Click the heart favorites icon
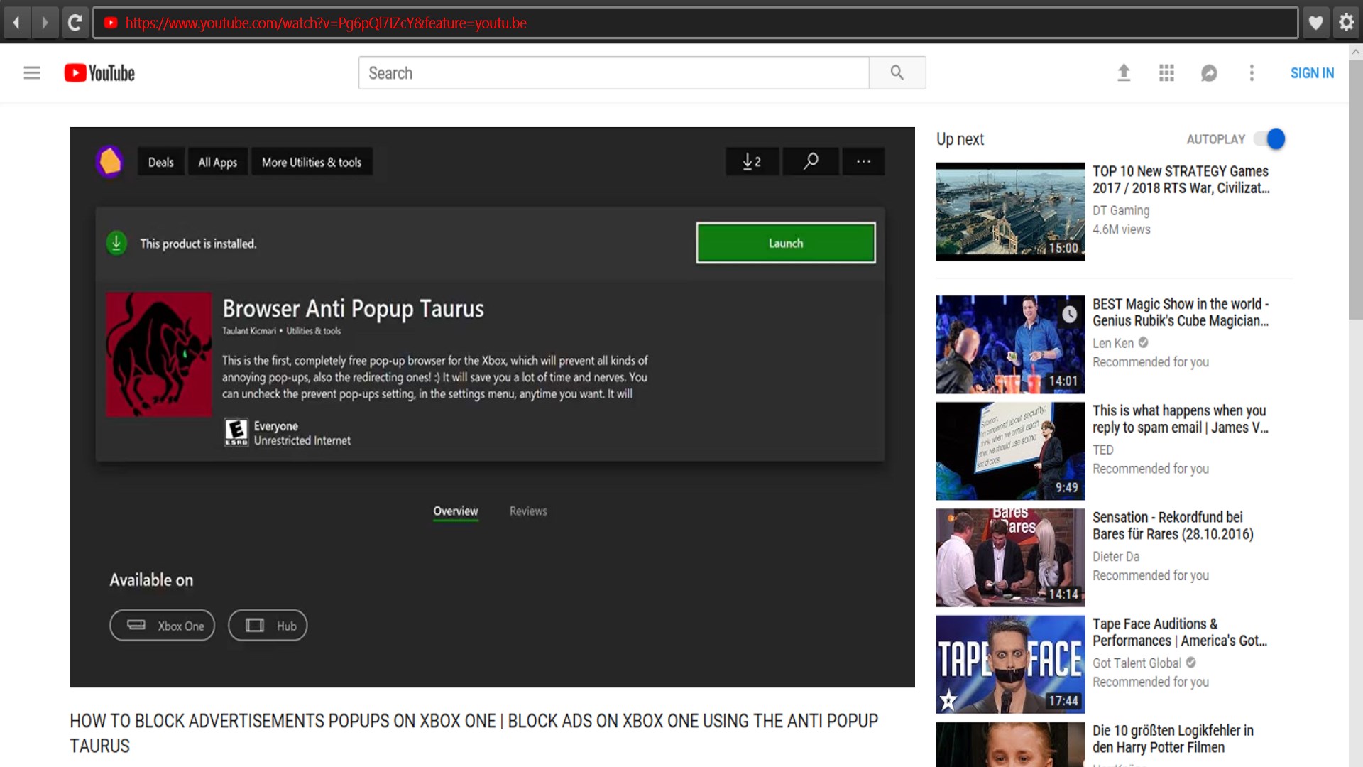1363x767 pixels. point(1315,23)
